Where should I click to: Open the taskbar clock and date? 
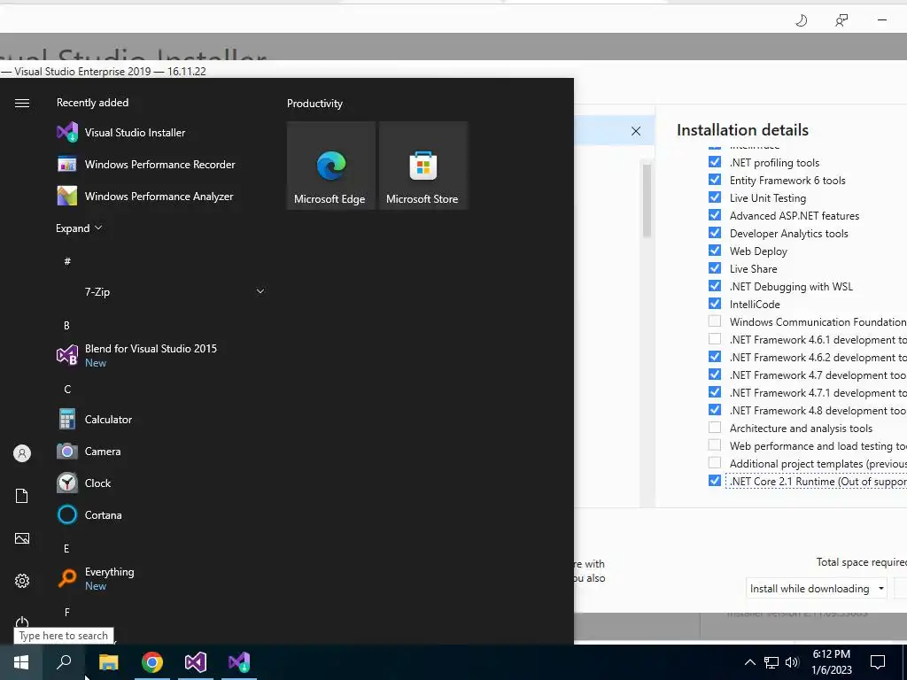pos(831,662)
